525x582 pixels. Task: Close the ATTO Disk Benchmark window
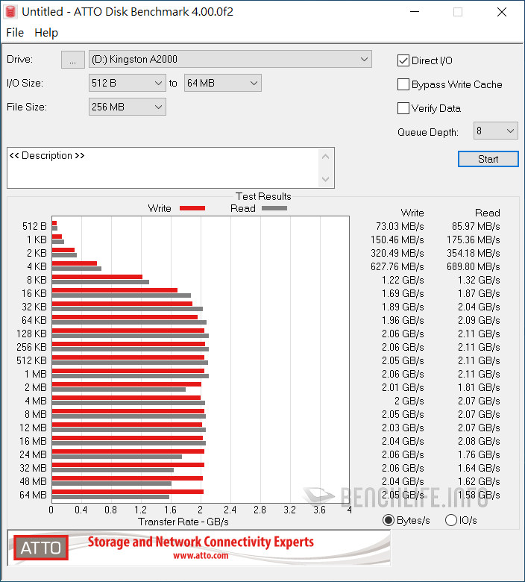(x=502, y=12)
